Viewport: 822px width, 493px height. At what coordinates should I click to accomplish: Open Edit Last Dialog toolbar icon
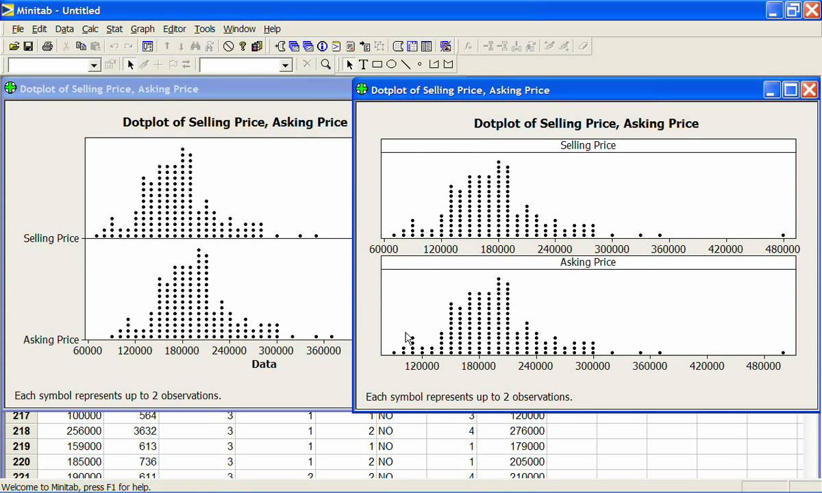147,47
